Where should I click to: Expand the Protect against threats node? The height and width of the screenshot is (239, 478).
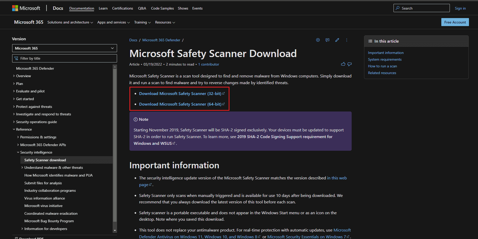click(x=14, y=107)
